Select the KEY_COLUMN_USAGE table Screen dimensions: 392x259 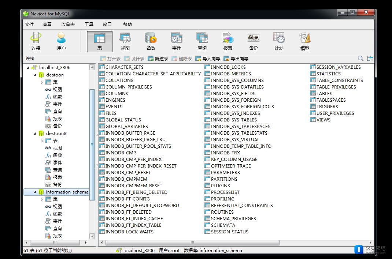231,159
